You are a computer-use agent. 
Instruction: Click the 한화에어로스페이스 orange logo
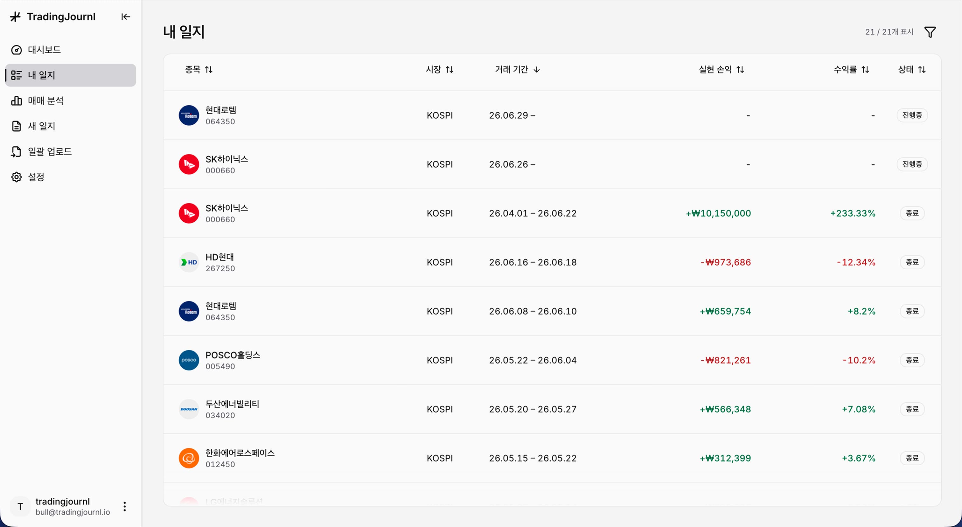(189, 458)
